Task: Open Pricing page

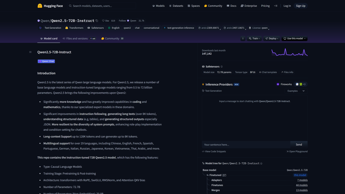Action: (265, 6)
